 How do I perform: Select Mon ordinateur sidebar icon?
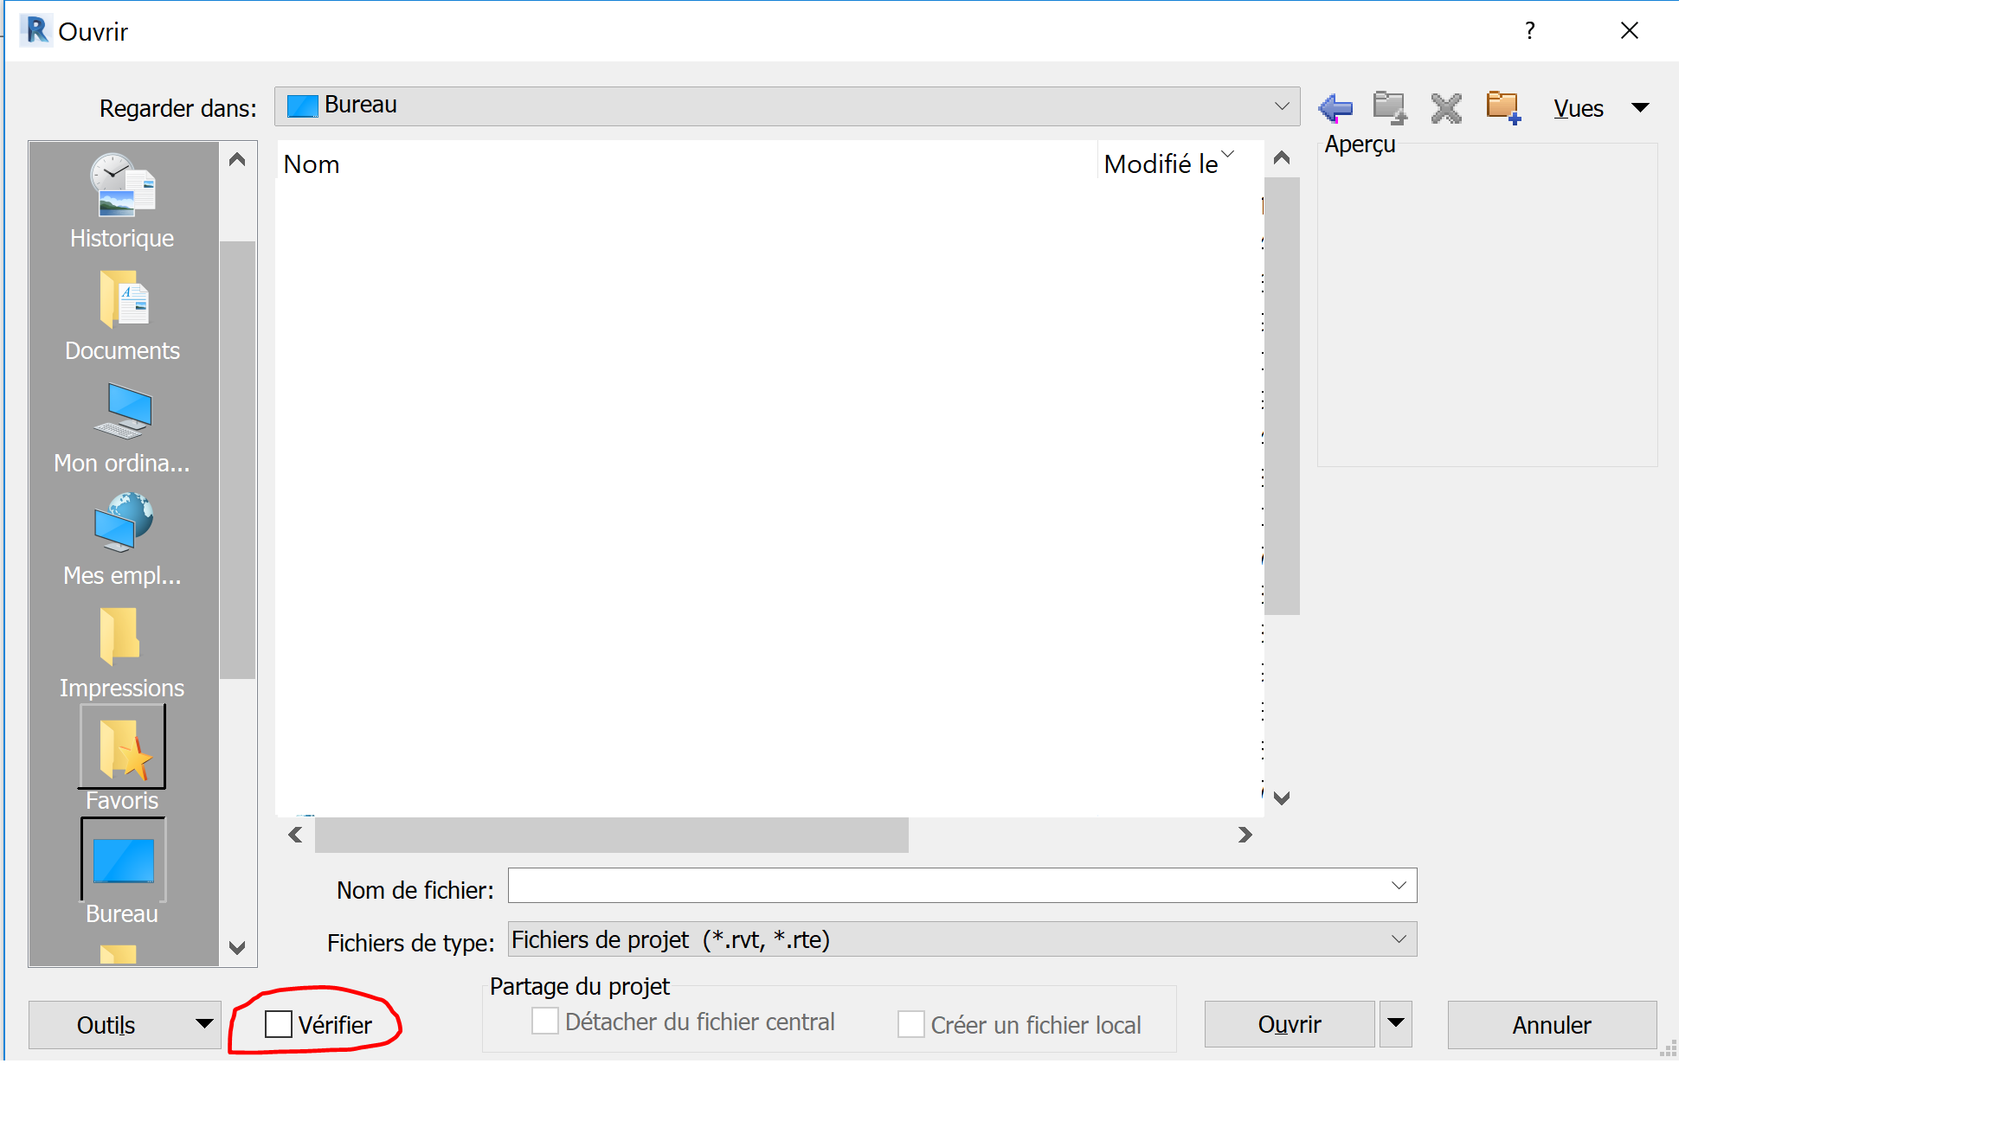[122, 426]
